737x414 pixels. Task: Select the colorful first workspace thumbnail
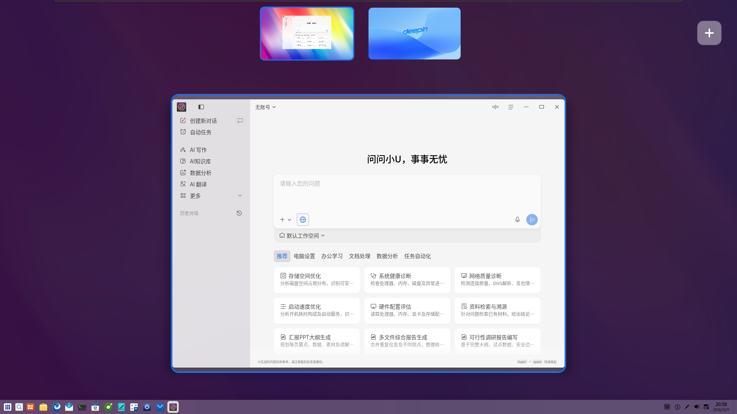pyautogui.click(x=307, y=33)
